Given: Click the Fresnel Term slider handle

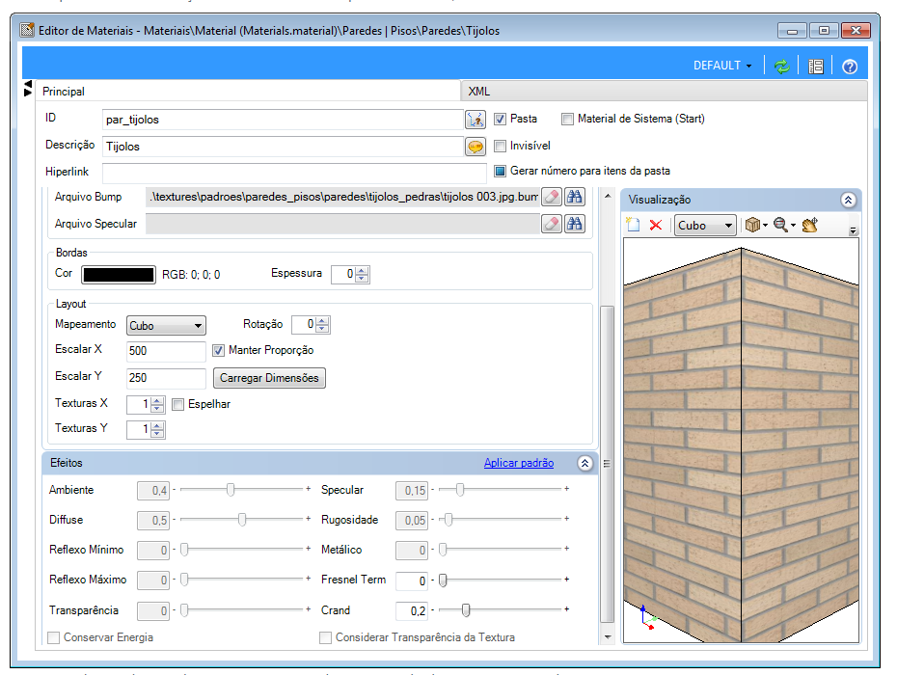Looking at the screenshot, I should (443, 580).
